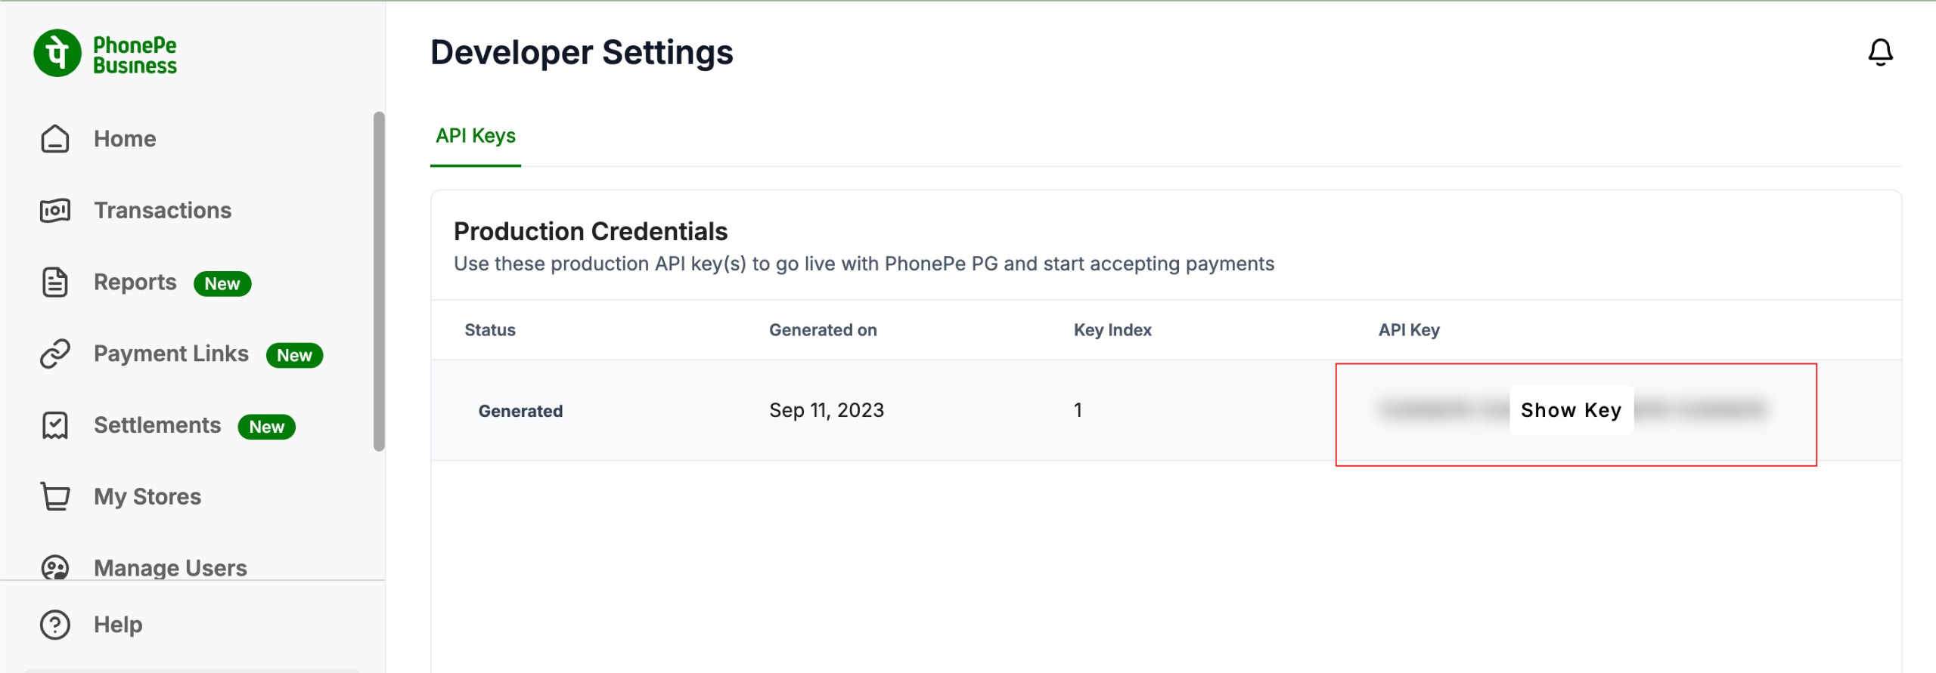Image resolution: width=1936 pixels, height=673 pixels.
Task: Click the Payment Links chain icon
Action: pyautogui.click(x=55, y=353)
